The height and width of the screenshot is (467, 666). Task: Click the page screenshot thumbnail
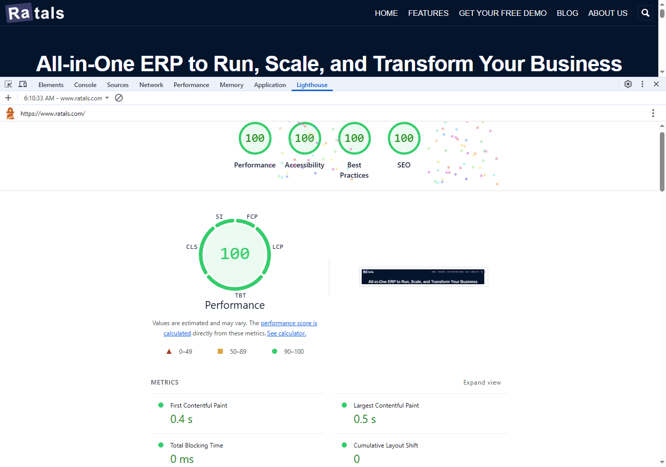[423, 277]
